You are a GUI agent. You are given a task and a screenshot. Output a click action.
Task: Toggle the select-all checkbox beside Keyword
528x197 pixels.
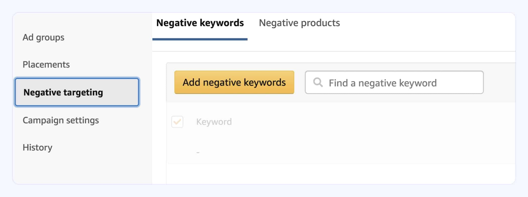(178, 122)
